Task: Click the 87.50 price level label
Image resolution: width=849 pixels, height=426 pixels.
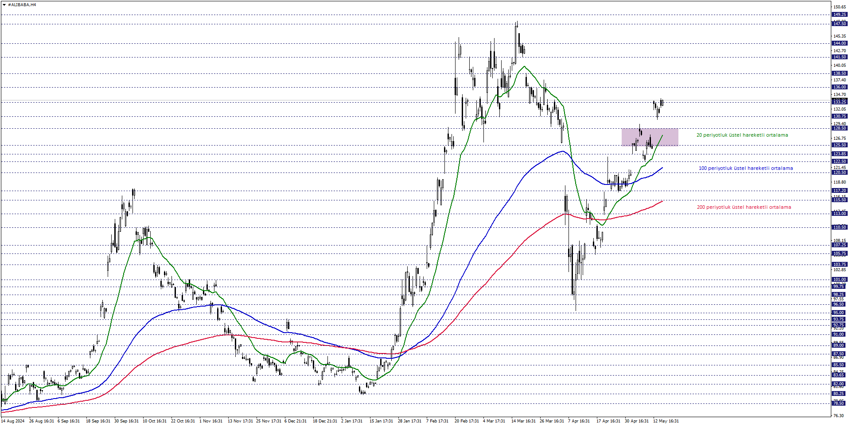Action: tap(840, 354)
